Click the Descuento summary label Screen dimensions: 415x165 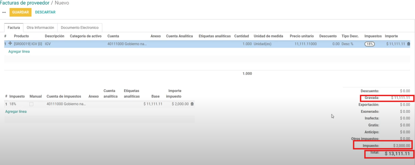click(x=370, y=91)
